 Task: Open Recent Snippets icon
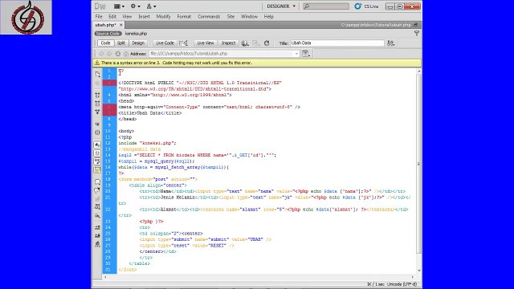point(97,207)
